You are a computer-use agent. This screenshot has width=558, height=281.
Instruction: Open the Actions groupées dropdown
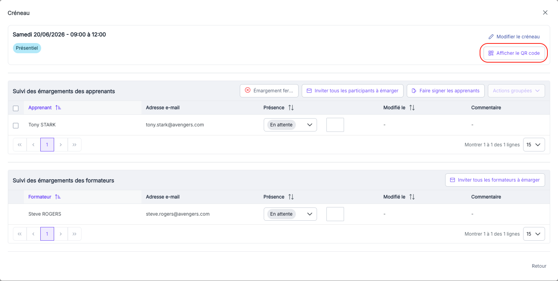tap(516, 91)
